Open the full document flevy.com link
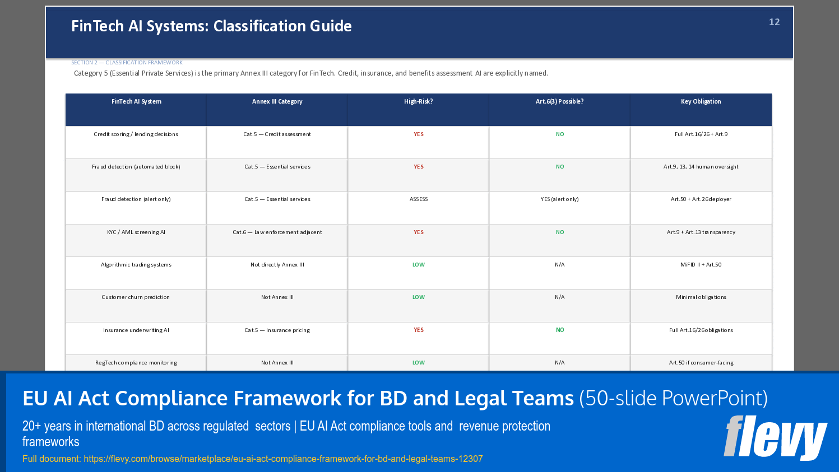The image size is (839, 472). click(283, 459)
